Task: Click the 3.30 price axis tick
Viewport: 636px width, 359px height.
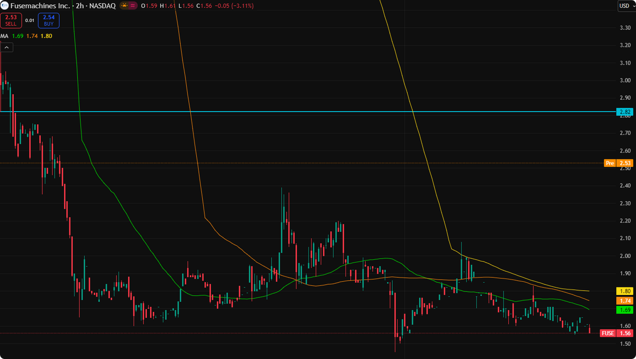Action: [x=625, y=28]
